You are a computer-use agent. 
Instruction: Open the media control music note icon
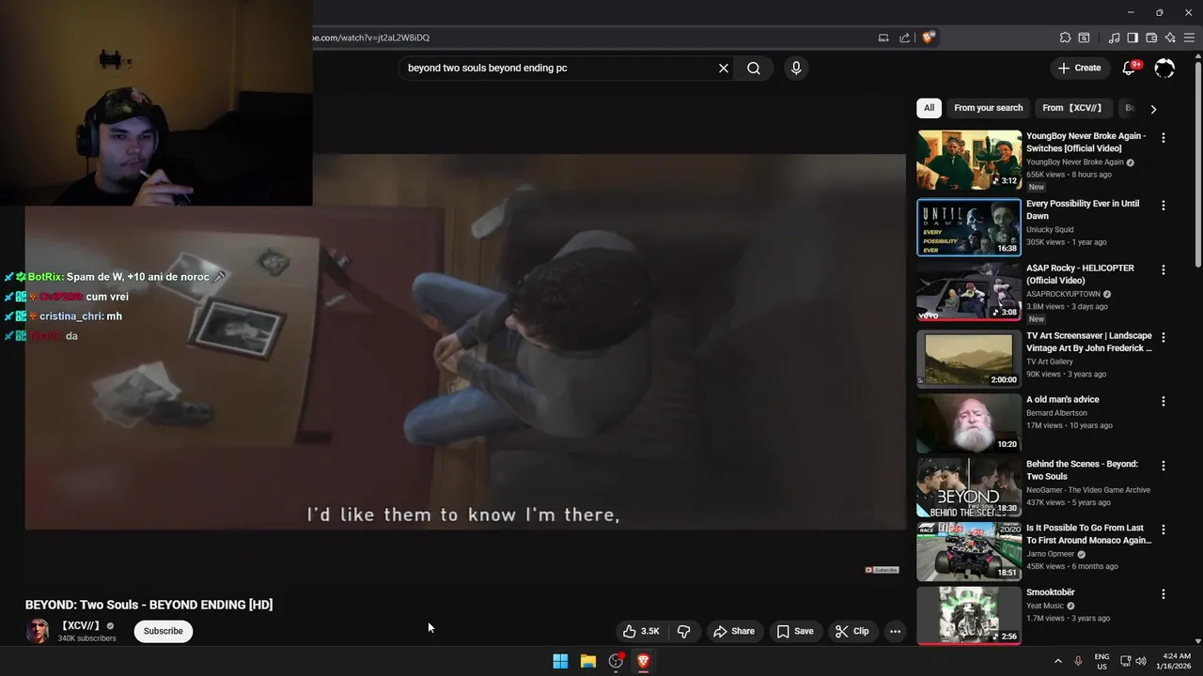(1114, 38)
